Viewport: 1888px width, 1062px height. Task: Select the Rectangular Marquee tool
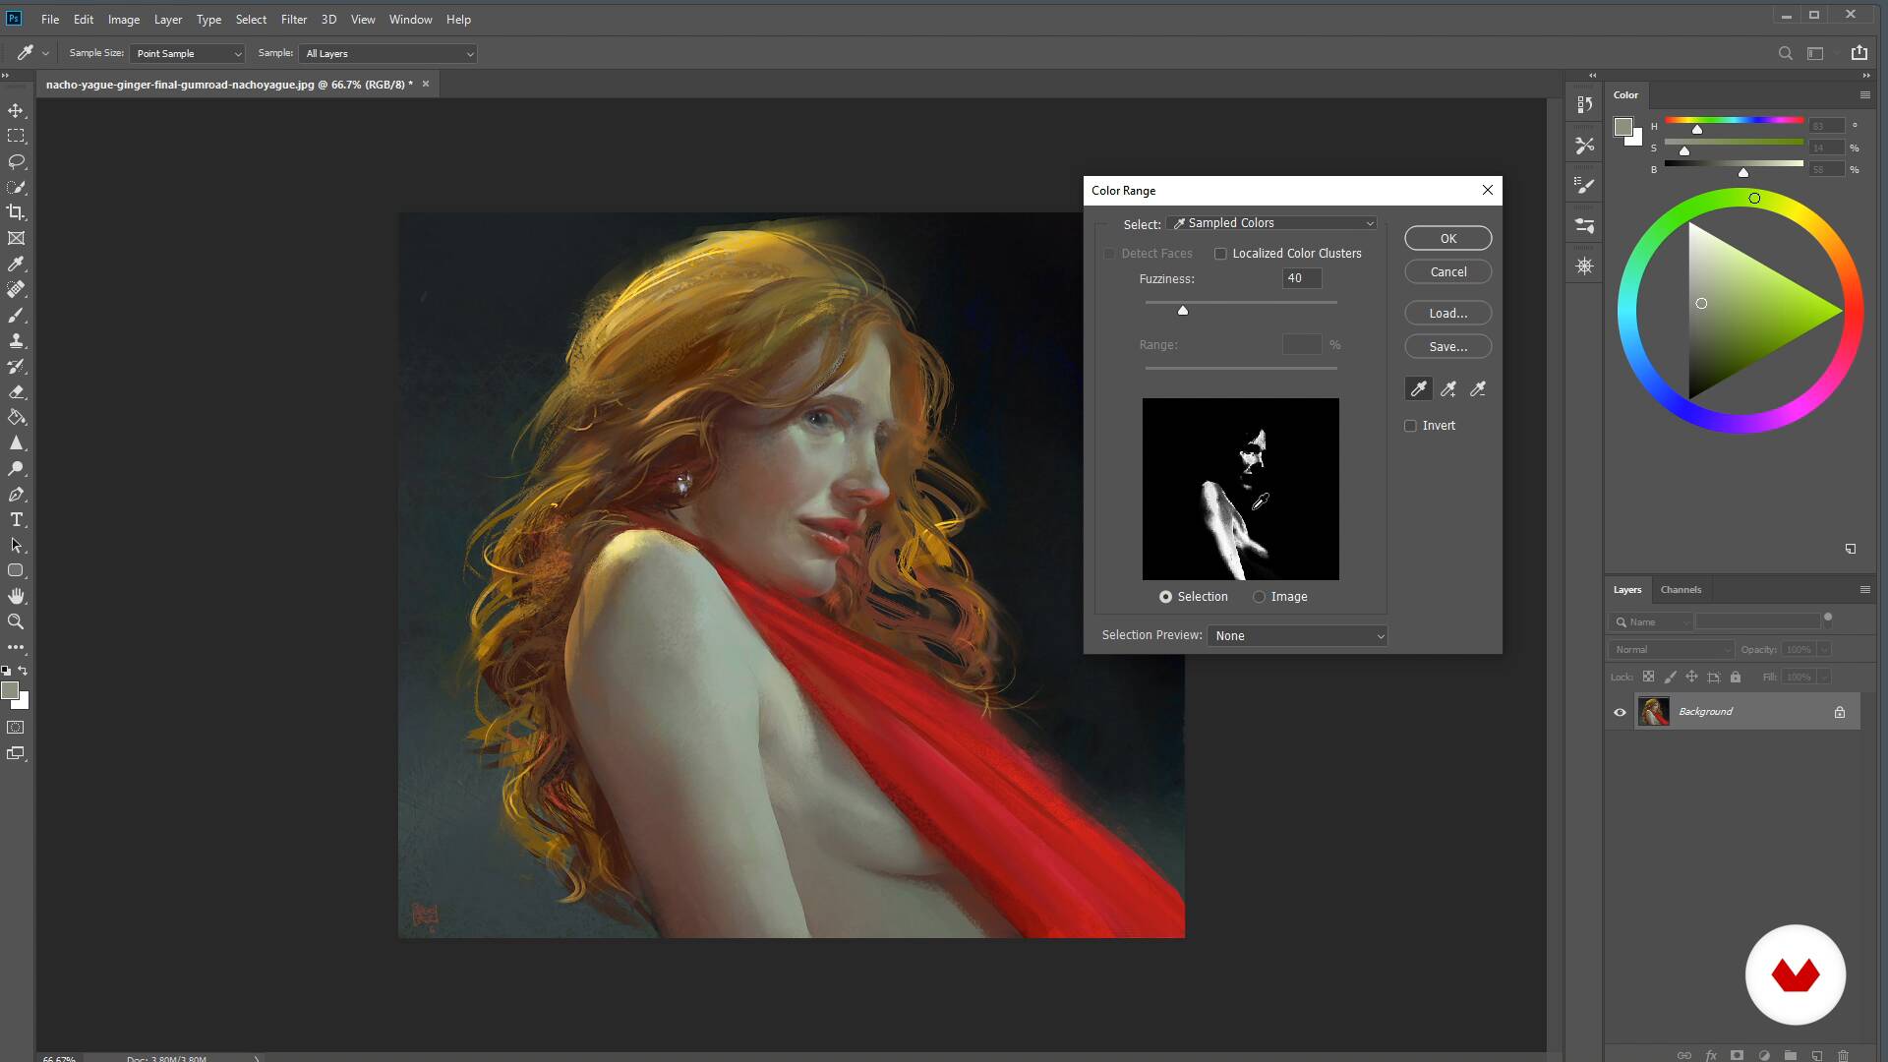coord(16,136)
